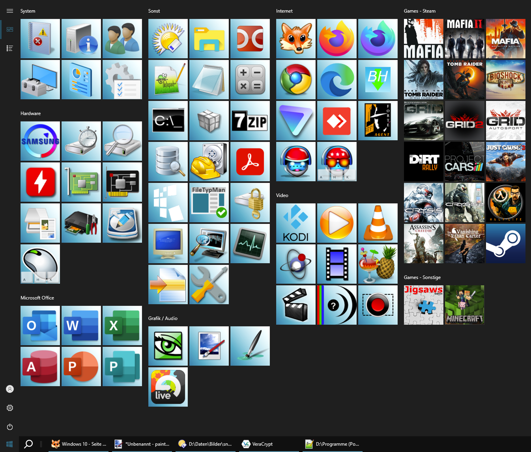Open the user account menu
The image size is (531, 452).
(10, 389)
